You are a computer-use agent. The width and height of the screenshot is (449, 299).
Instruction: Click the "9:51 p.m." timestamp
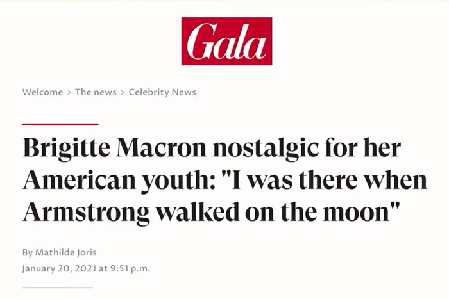[x=128, y=268]
